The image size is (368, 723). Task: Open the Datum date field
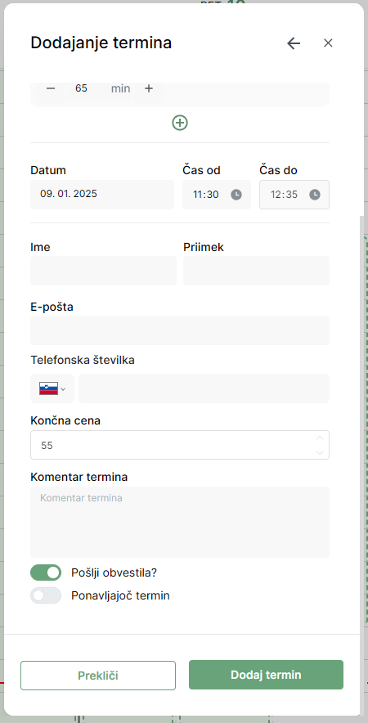click(102, 194)
